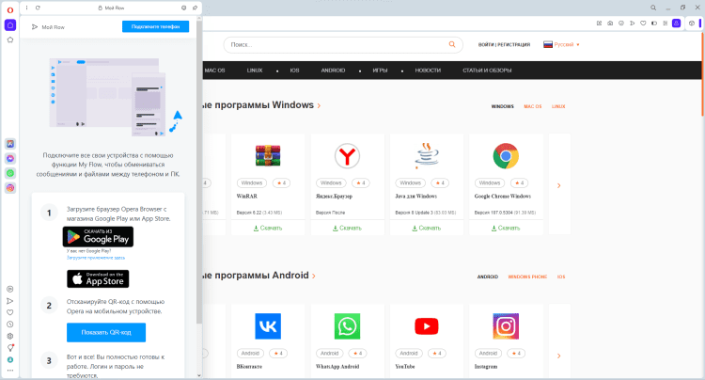
Task: Click the icon left of the pin in the Flow panel
Action: click(183, 8)
